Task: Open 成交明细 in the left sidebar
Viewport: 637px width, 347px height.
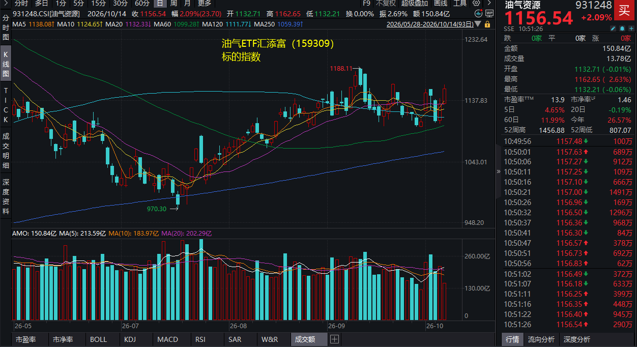Action: pos(6,151)
